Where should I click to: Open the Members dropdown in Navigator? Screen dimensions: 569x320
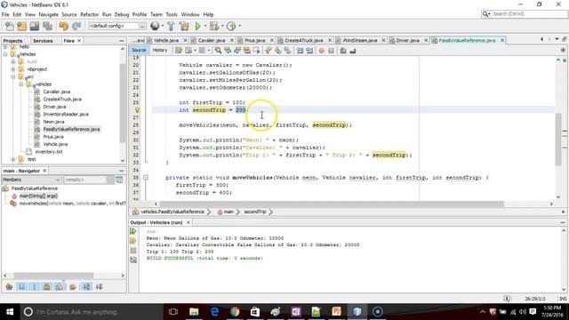pyautogui.click(x=31, y=180)
